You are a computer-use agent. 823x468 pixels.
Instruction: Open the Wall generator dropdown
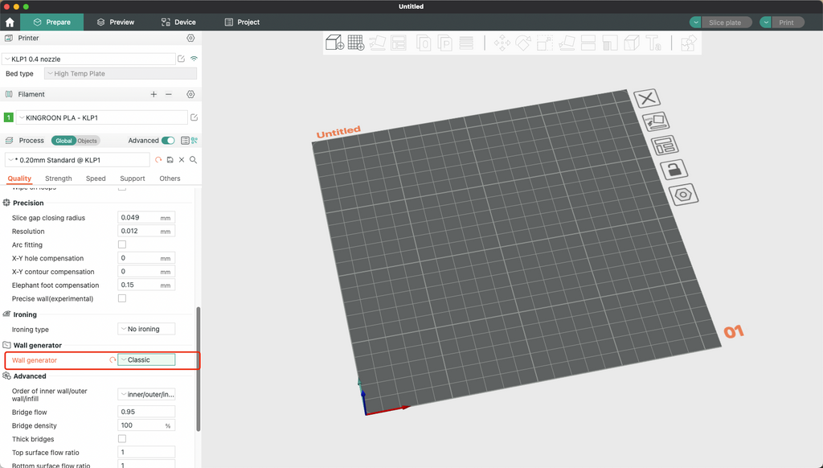pos(146,360)
